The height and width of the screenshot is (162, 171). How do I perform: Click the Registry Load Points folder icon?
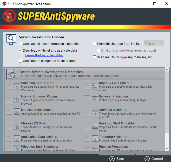95,86
